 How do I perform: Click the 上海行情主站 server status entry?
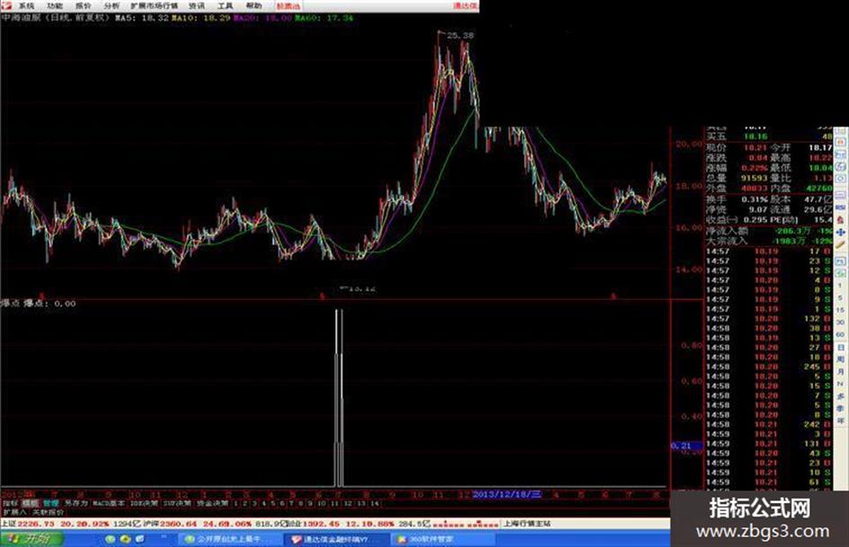click(x=527, y=525)
